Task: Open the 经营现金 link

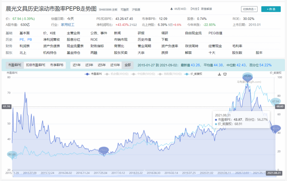Action: click(215, 46)
